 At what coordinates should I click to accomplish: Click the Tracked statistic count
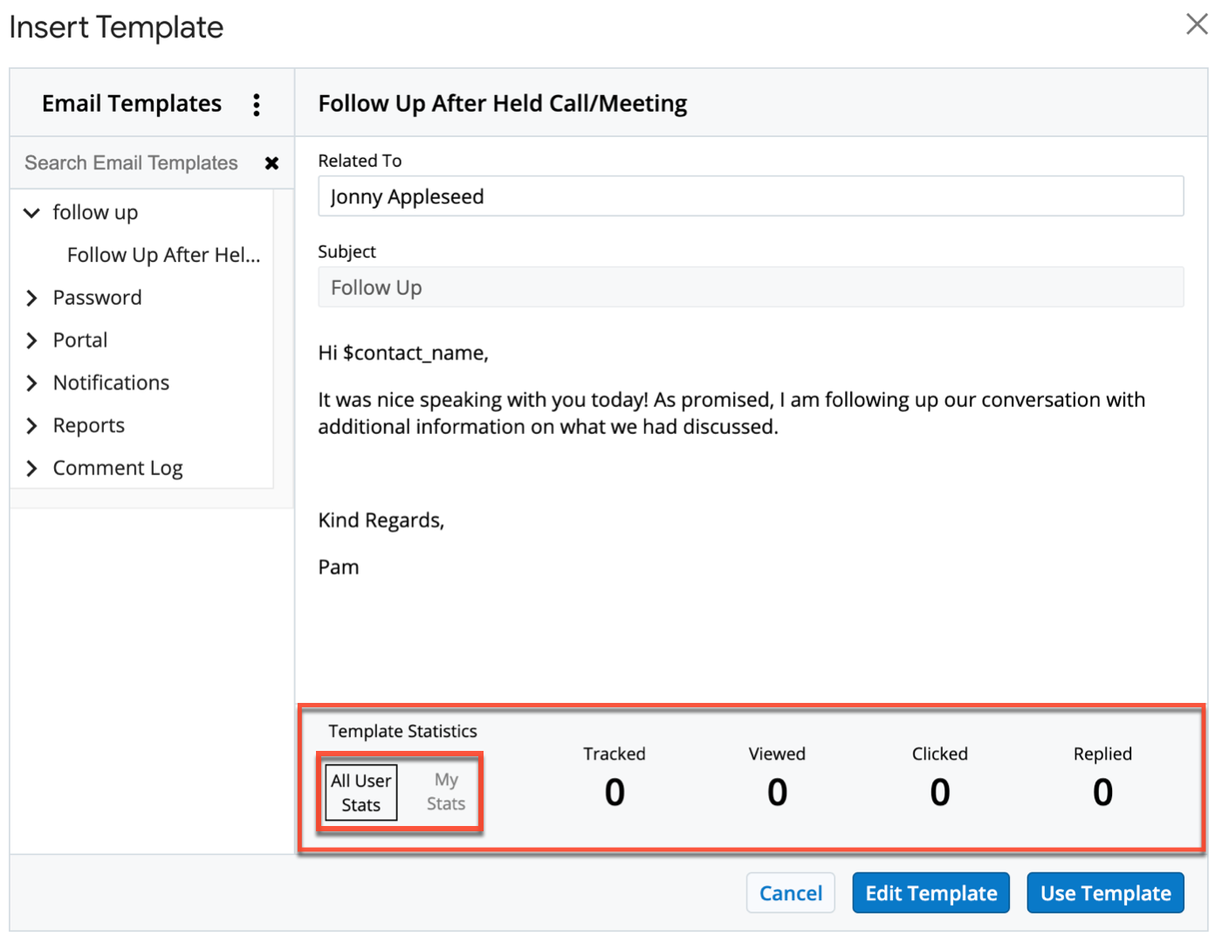pyautogui.click(x=614, y=793)
